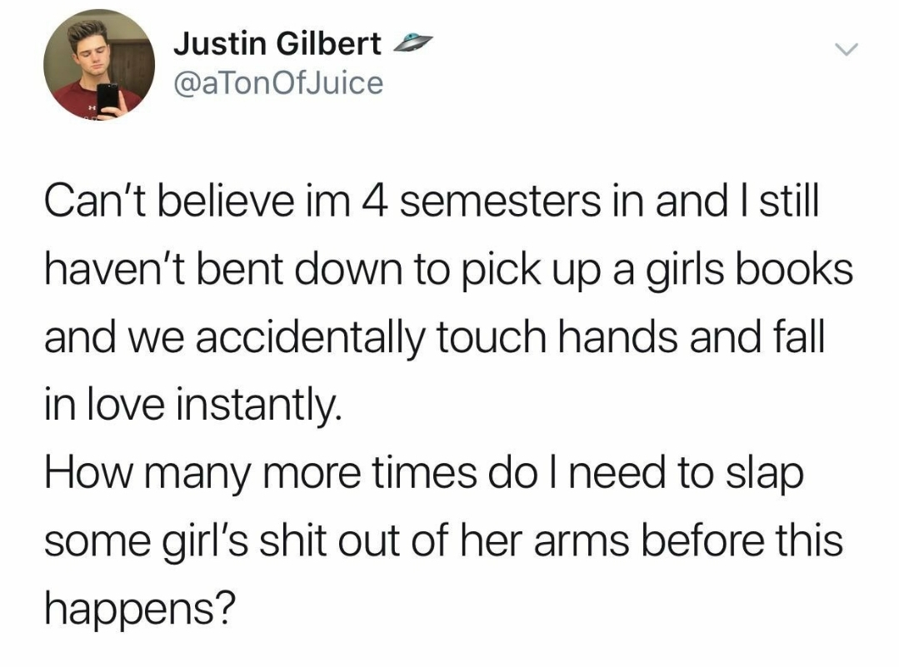The width and height of the screenshot is (899, 667).
Task: Open the Justin Gilbert display name link
Action: click(277, 43)
